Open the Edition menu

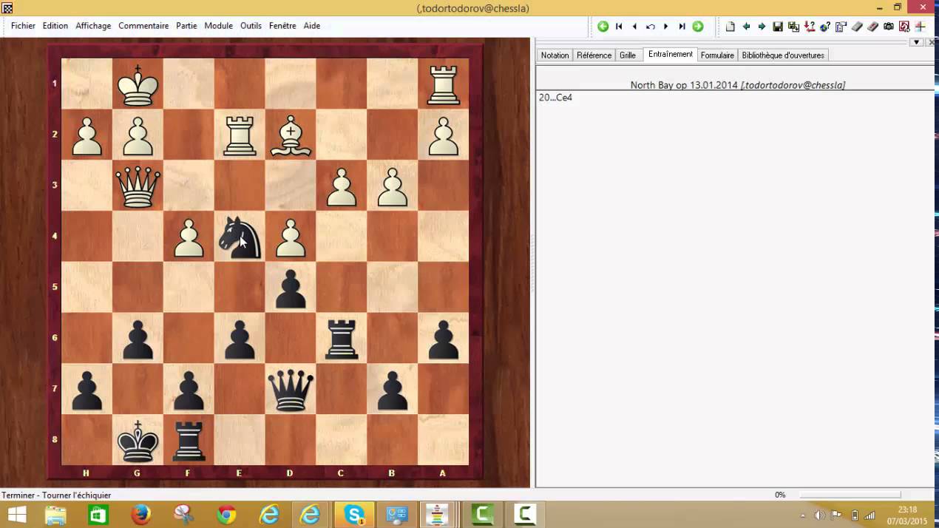click(x=55, y=26)
